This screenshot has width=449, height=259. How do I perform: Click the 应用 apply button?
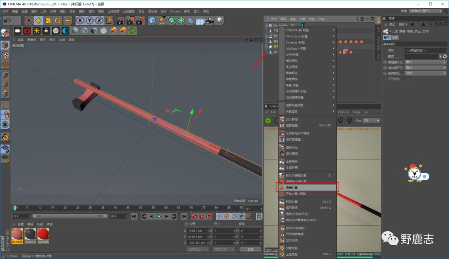[250, 249]
